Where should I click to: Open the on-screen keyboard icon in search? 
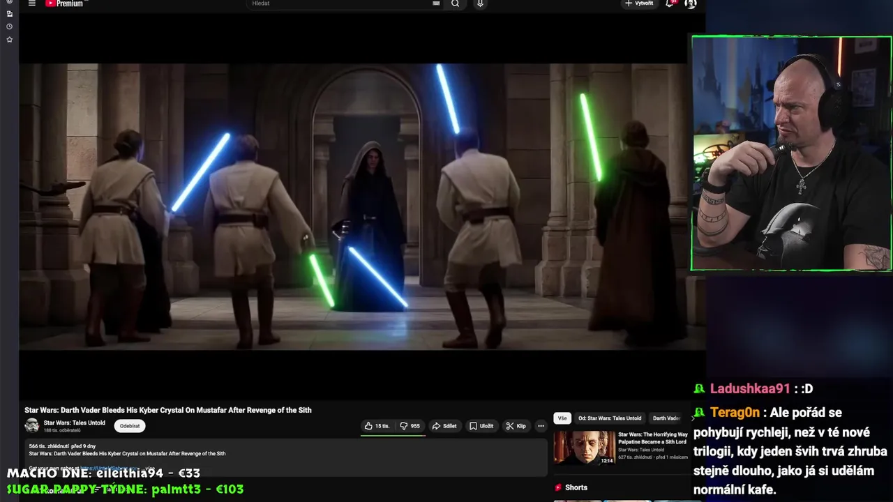pyautogui.click(x=436, y=3)
